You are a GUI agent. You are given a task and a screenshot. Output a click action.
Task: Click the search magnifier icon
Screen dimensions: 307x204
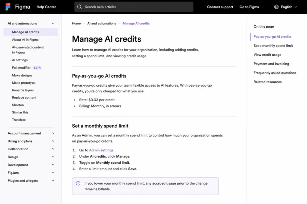click(79, 7)
